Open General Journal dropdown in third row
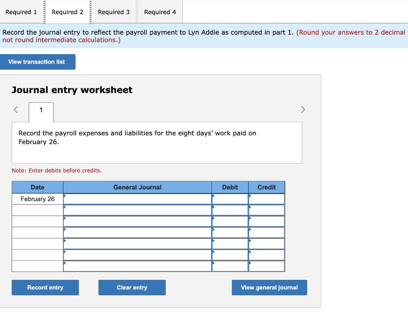The width and height of the screenshot is (408, 318). pos(137,221)
